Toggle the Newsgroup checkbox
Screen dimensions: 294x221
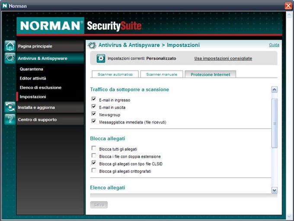pyautogui.click(x=94, y=114)
